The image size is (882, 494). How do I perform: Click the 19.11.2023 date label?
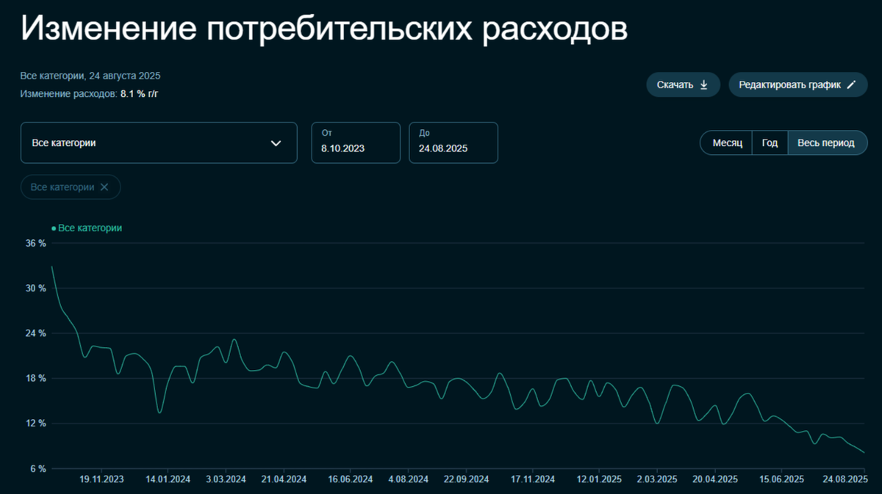click(101, 479)
